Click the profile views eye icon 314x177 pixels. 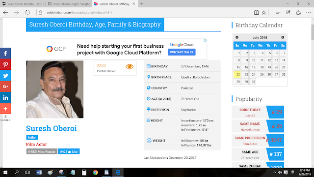click(130, 66)
